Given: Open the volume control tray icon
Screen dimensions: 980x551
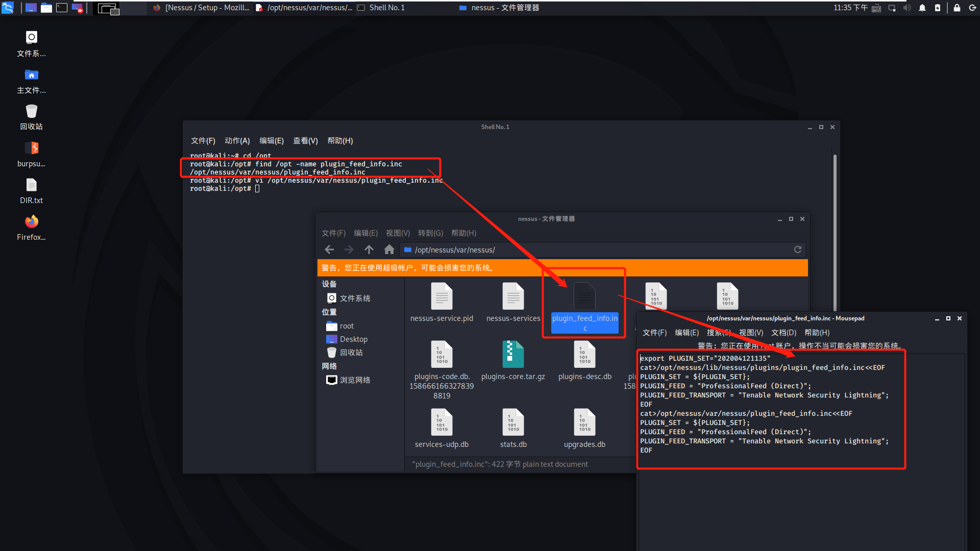Looking at the screenshot, I should [x=907, y=8].
